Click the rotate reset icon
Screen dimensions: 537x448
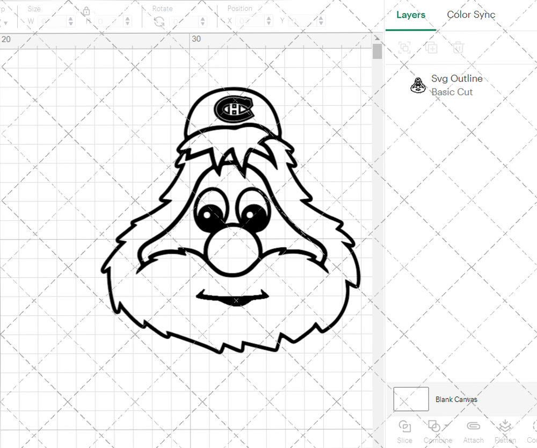[x=158, y=20]
